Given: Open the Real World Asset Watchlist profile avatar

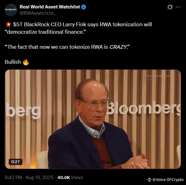Looking at the screenshot, I should pos(11,10).
